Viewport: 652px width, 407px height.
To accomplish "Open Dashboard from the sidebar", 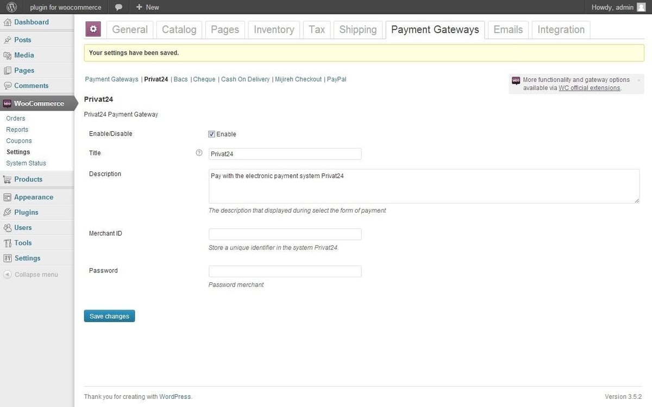I will (x=31, y=22).
